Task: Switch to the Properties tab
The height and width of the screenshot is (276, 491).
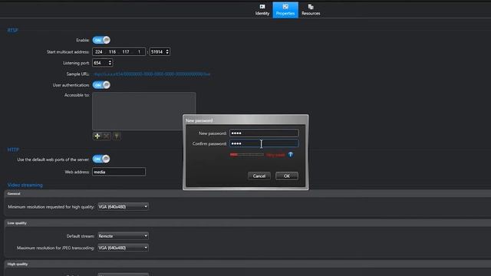Action: pyautogui.click(x=285, y=10)
